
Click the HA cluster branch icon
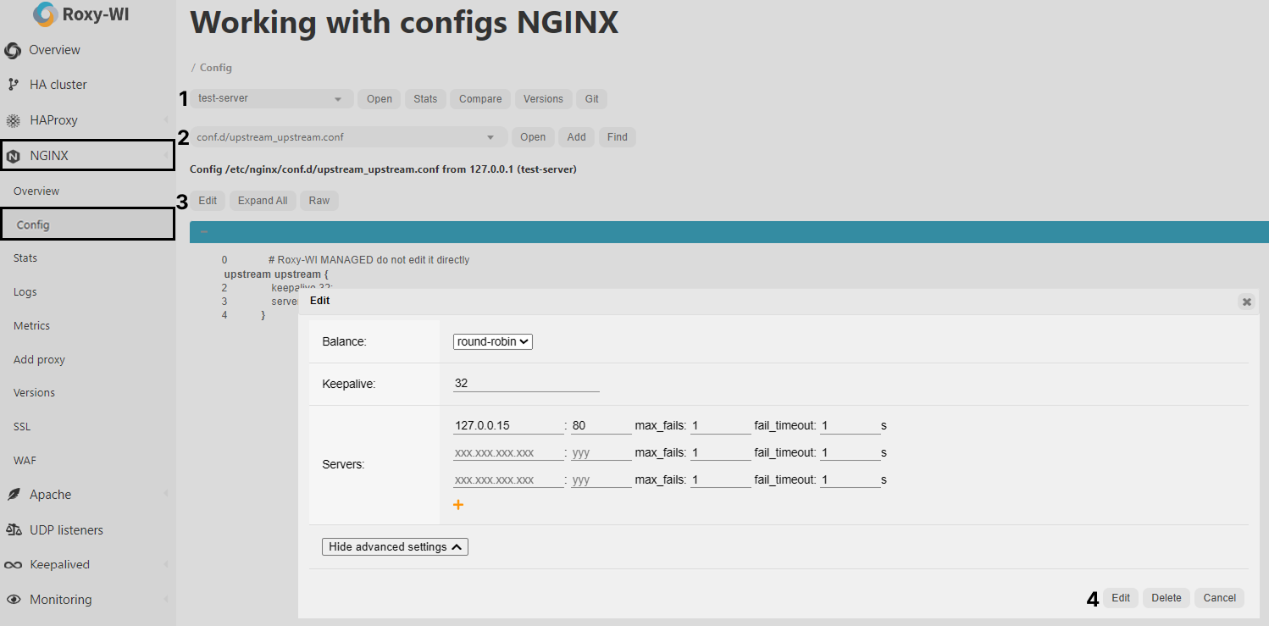[13, 85]
